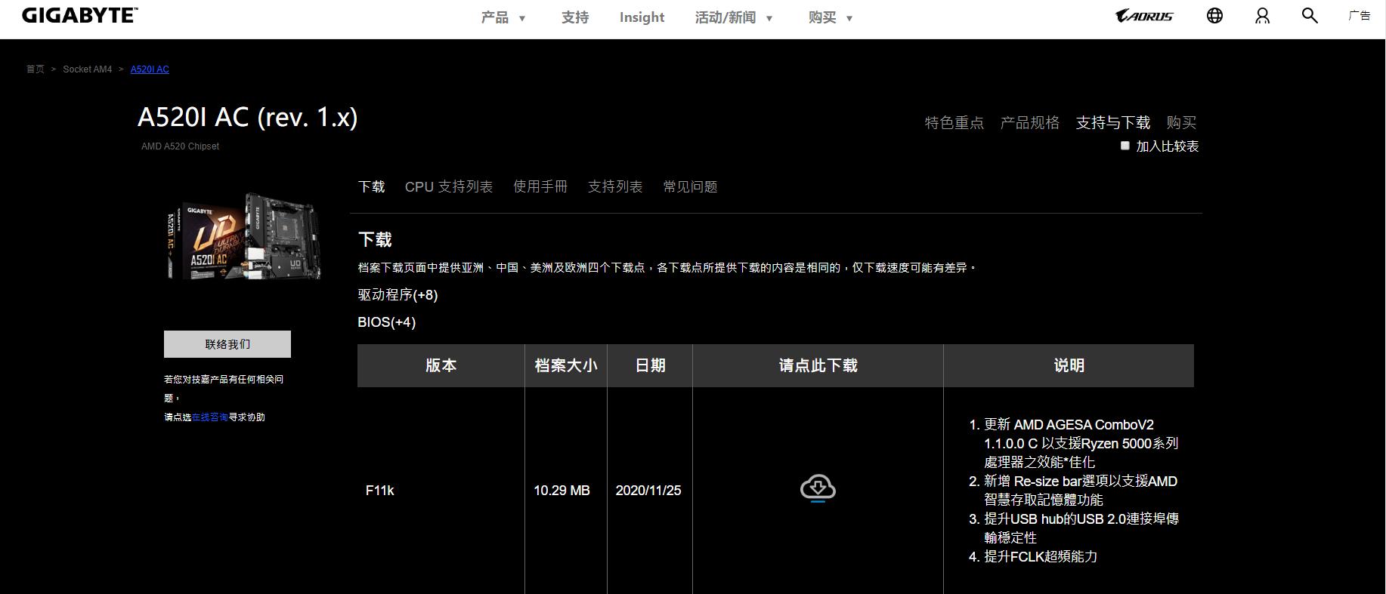Click the 广告 label at top right
Viewport: 1386px width, 594px height.
[x=1360, y=15]
